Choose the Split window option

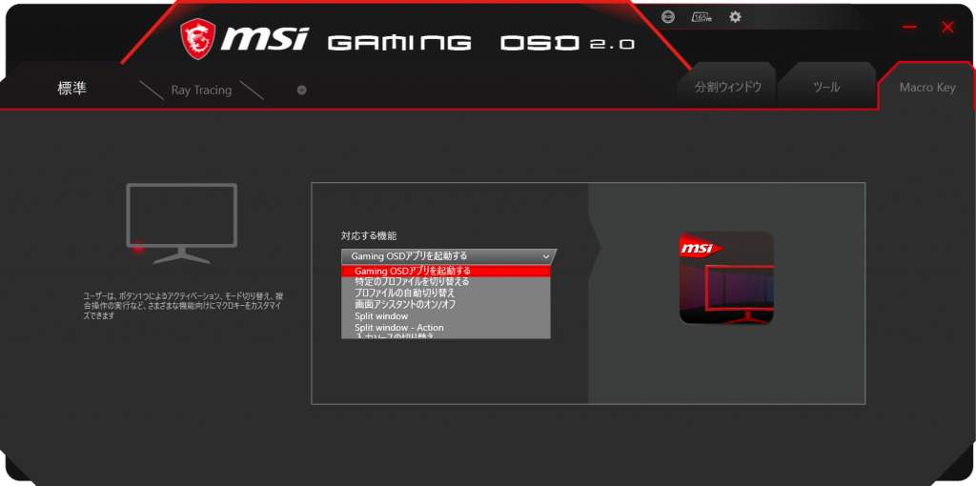click(446, 316)
